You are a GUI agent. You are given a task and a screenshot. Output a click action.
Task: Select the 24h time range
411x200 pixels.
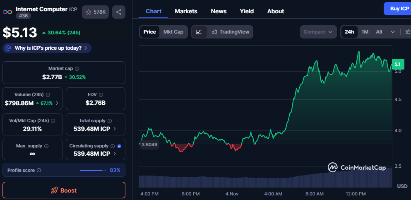349,32
